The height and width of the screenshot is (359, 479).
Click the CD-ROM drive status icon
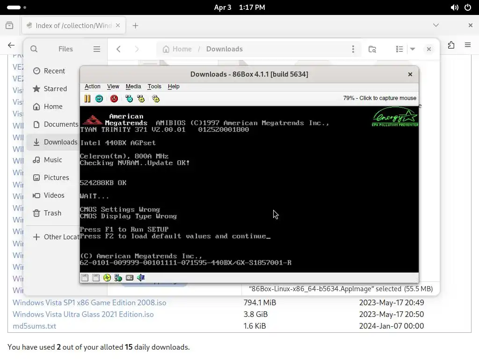(x=107, y=278)
